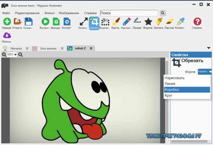Click the Свойства panel header
The height and width of the screenshot is (145, 213).
(x=191, y=55)
